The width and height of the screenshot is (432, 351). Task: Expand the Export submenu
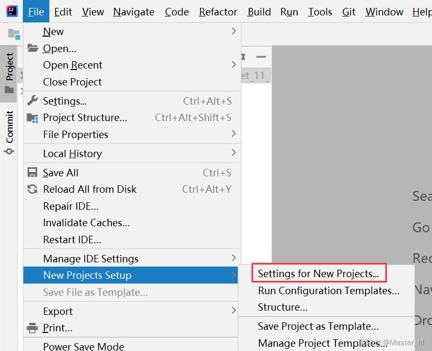pos(234,311)
